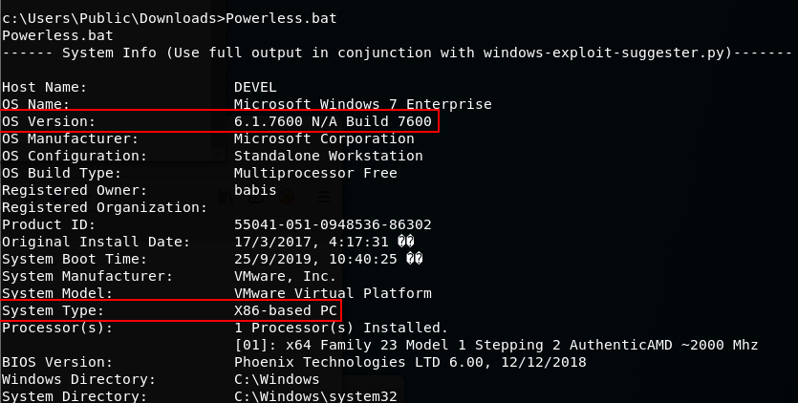Click the windows-exploit-suggester.py text
Viewport: 798px width, 403px height.
604,53
